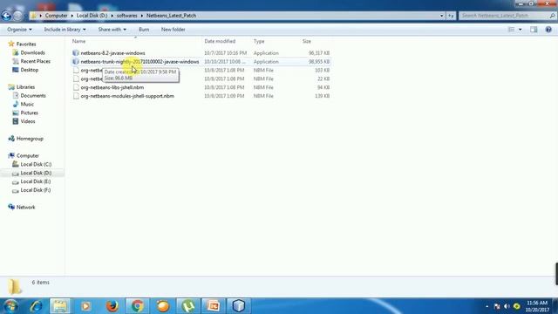Launch Internet Explorer from the taskbar
This screenshot has height=314, width=558.
[x=36, y=306]
